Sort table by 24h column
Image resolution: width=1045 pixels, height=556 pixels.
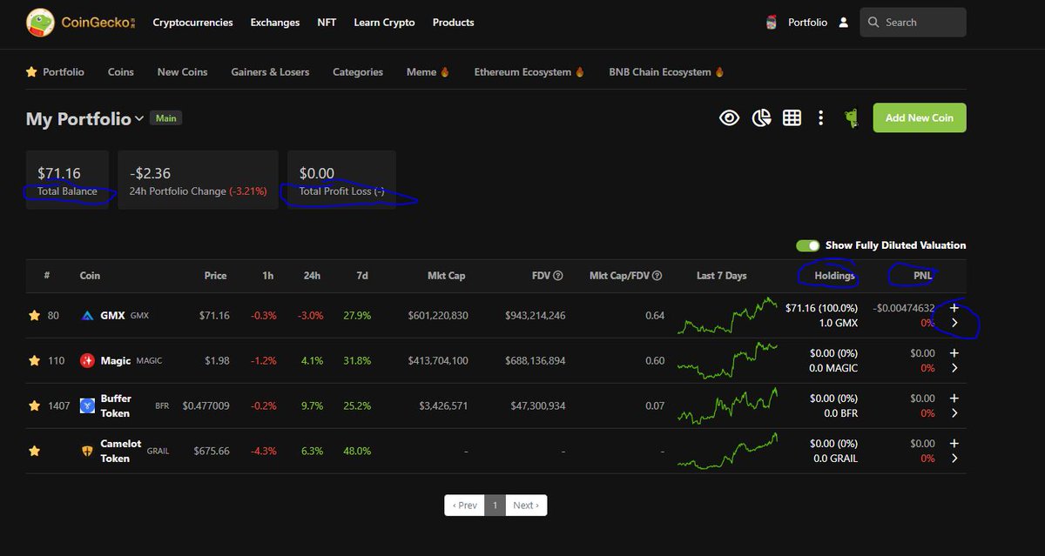pos(312,276)
